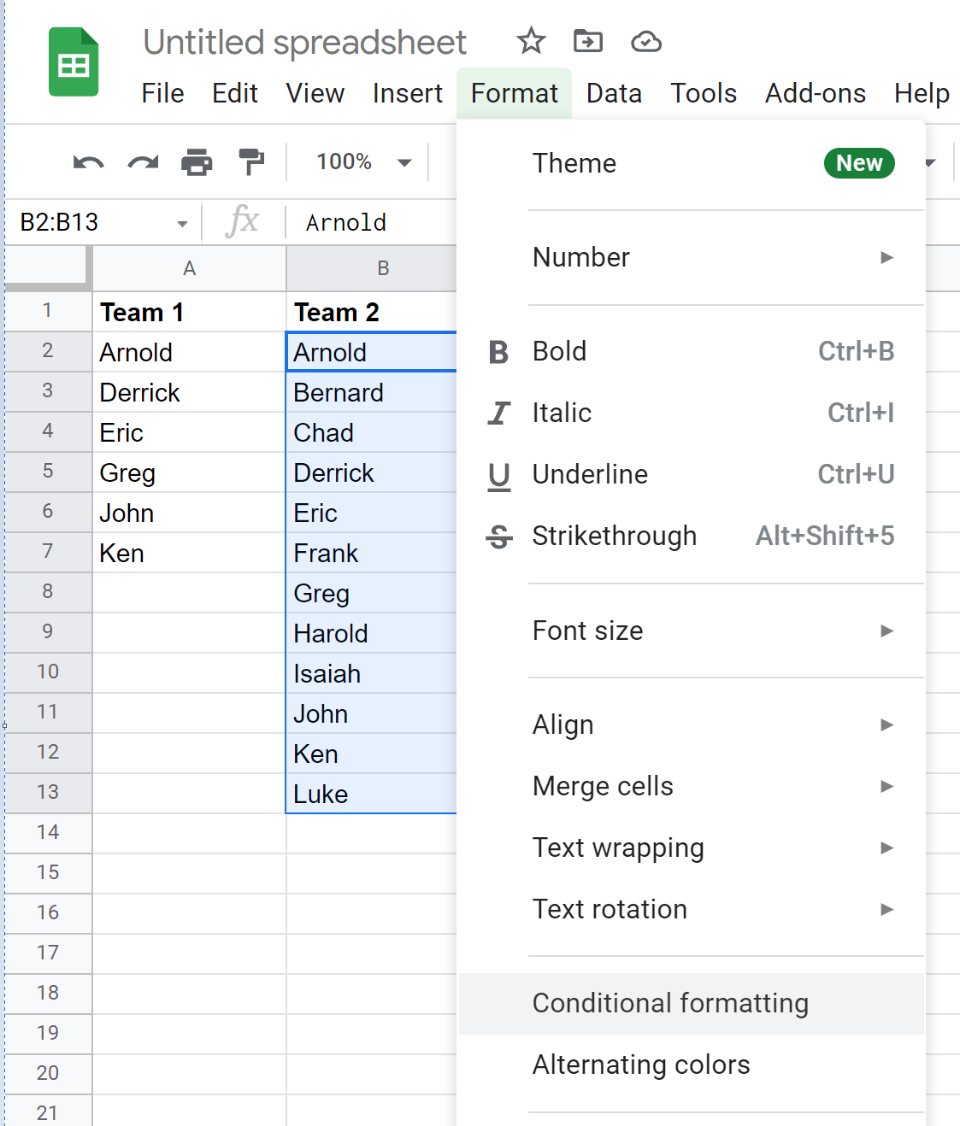This screenshot has width=960, height=1126.
Task: Open the Google Sheets home icon
Action: pos(74,62)
